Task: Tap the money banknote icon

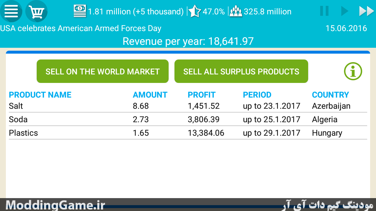Action: (x=80, y=11)
